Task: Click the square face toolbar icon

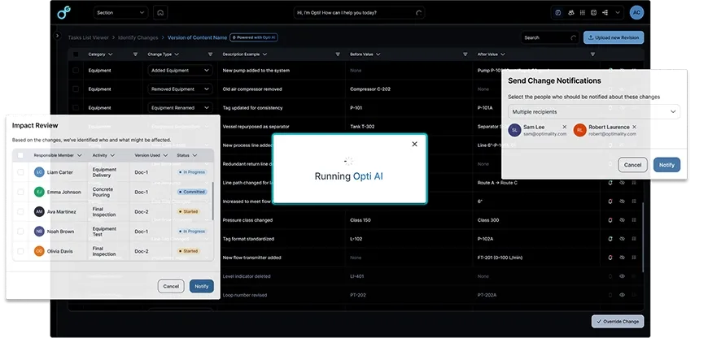Action: [594, 13]
